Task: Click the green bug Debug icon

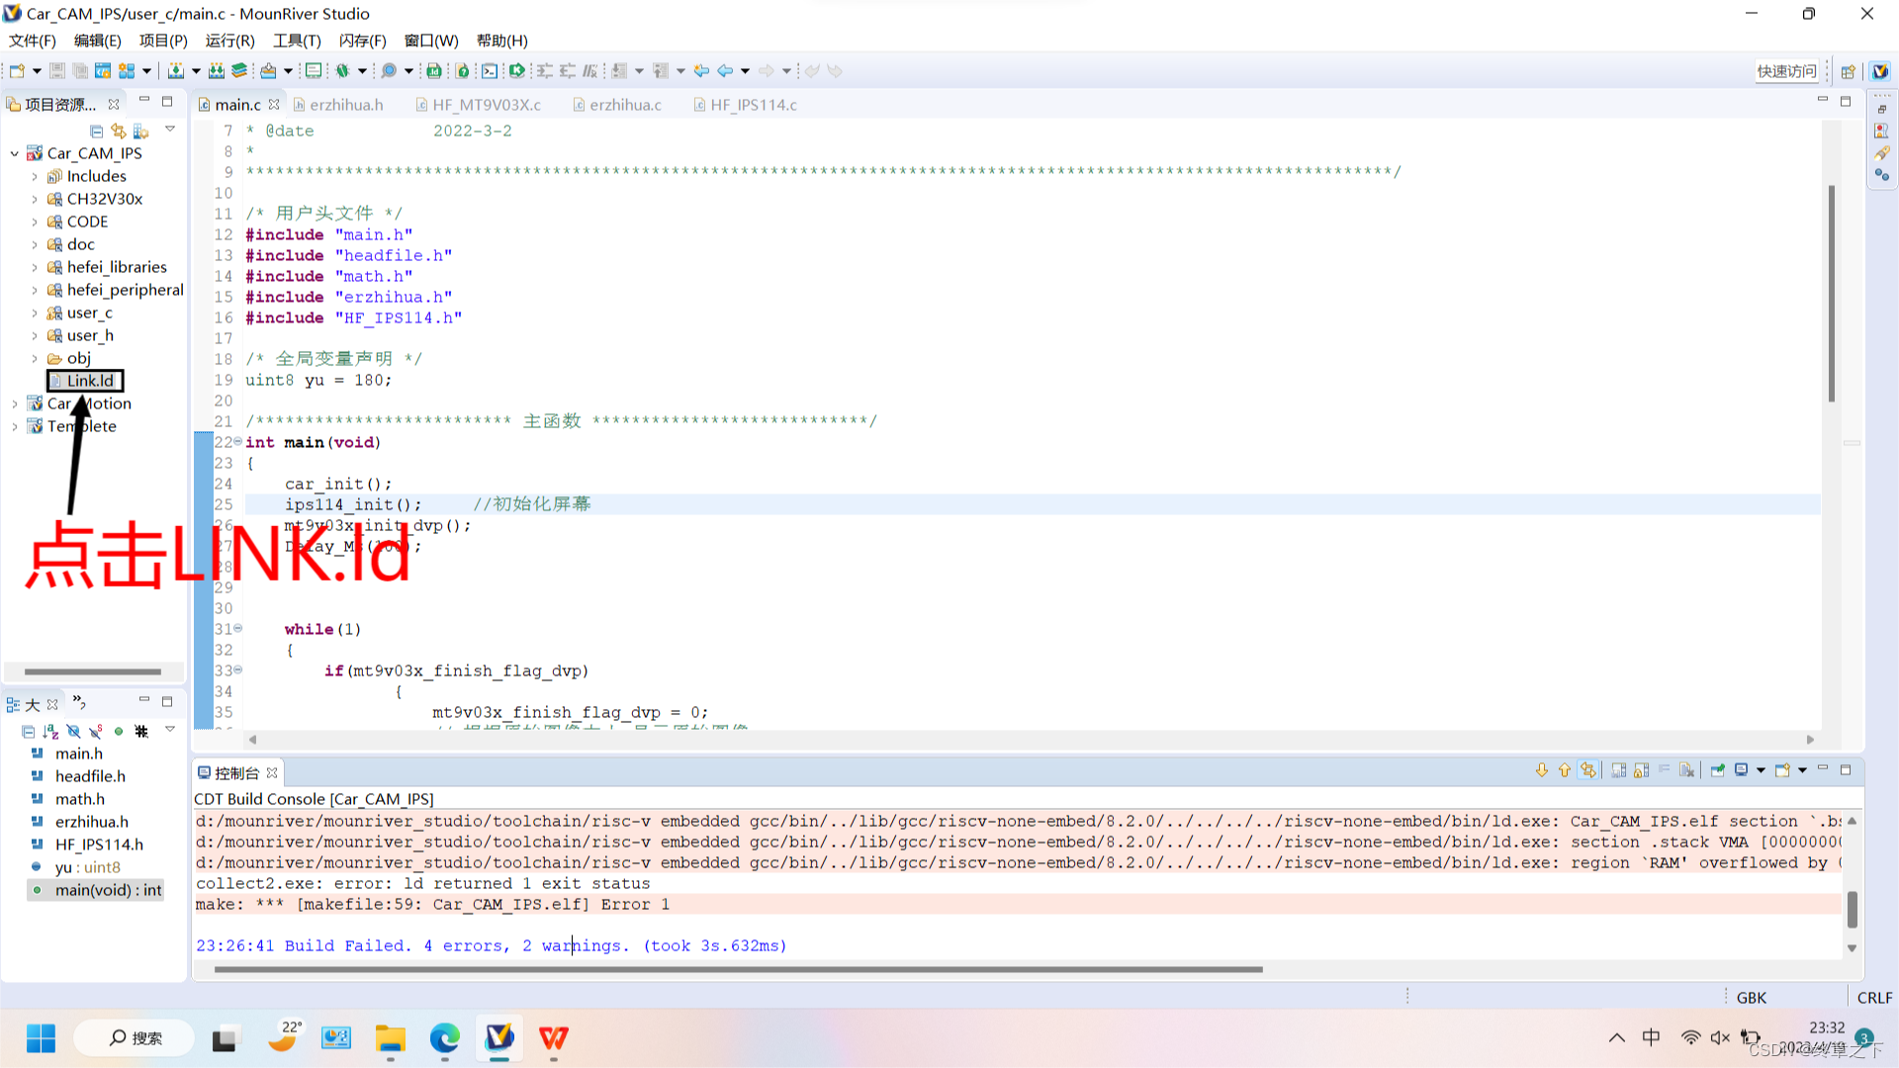Action: [342, 71]
